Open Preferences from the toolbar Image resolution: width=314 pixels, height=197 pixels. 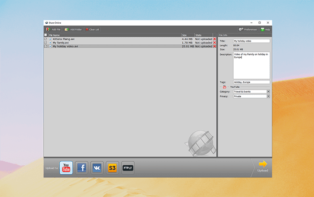click(x=248, y=29)
